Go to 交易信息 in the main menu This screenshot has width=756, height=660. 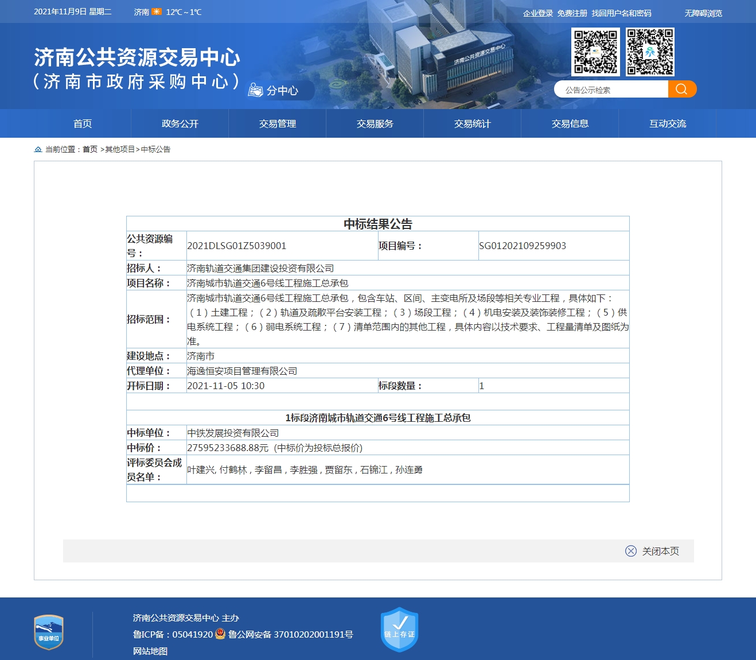click(x=570, y=123)
